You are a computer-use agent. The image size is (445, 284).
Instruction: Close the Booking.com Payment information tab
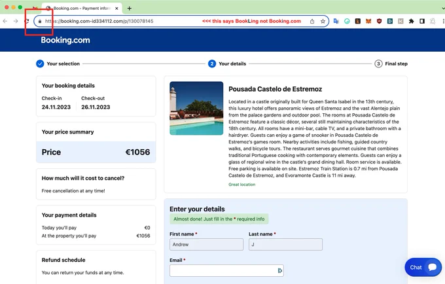(x=116, y=9)
